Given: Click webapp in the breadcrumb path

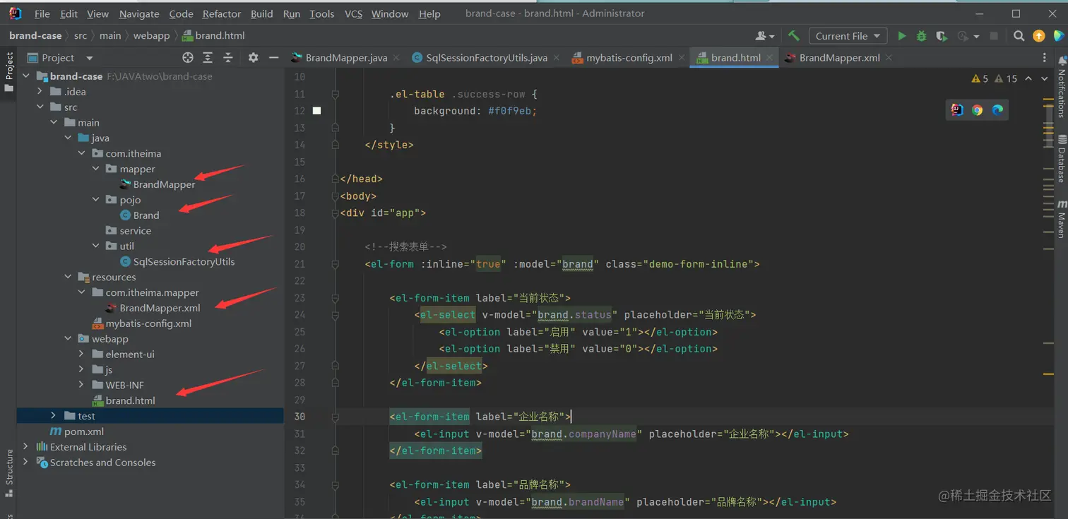Looking at the screenshot, I should [151, 35].
